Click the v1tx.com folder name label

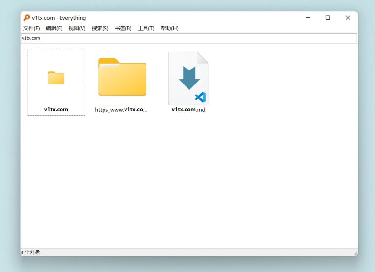pyautogui.click(x=56, y=109)
